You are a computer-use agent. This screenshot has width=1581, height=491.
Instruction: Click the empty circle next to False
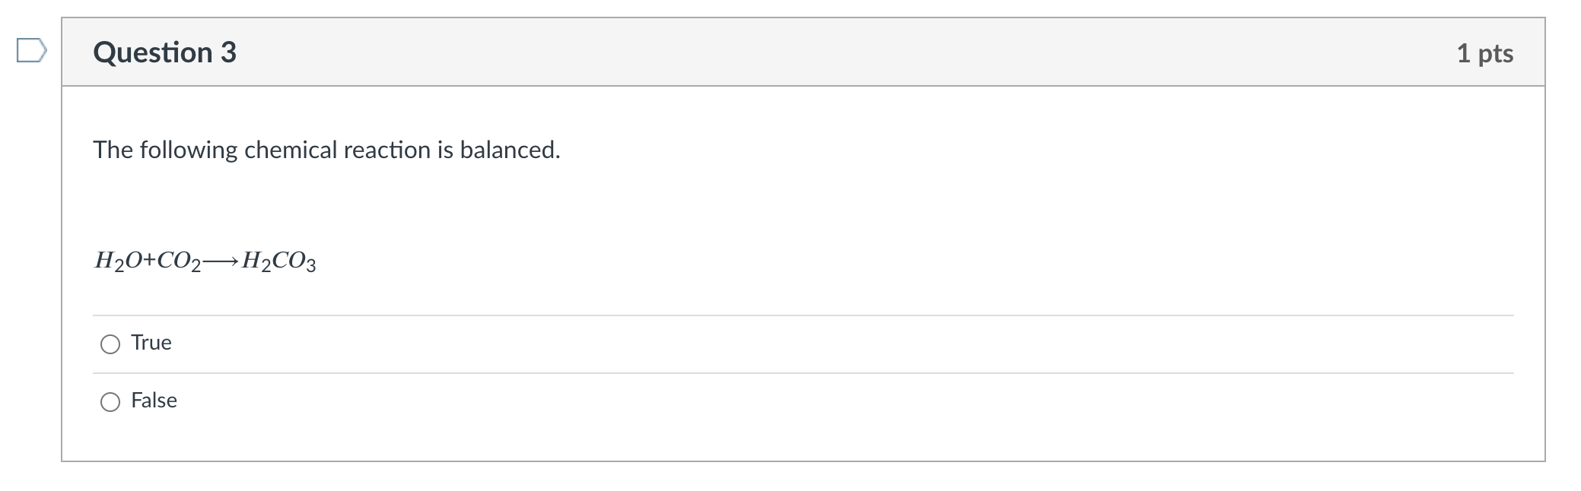(x=110, y=401)
